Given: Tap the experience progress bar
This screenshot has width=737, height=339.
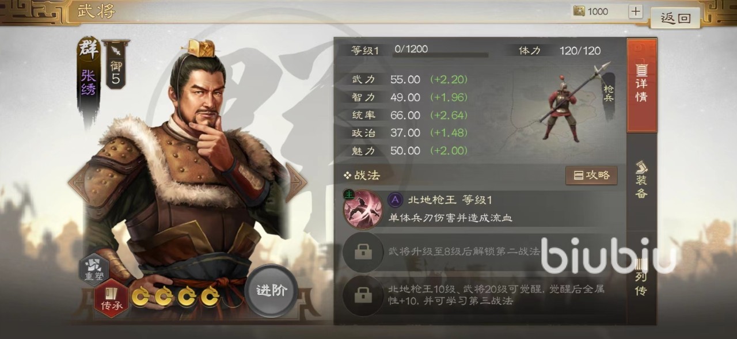Looking at the screenshot, I should coord(440,55).
